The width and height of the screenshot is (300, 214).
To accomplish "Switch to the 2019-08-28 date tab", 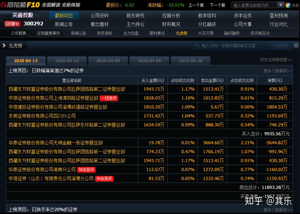I will click(x=190, y=61).
